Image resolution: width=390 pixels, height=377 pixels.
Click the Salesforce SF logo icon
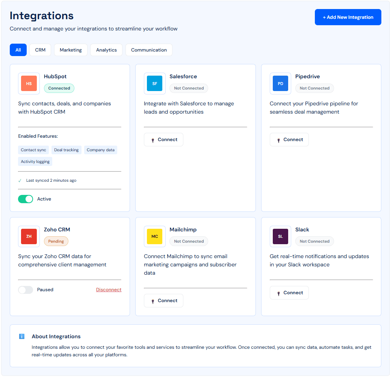[155, 83]
